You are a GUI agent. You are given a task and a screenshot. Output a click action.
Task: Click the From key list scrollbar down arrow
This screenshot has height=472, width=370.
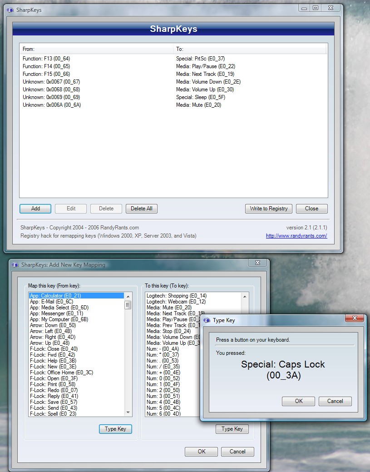tap(128, 412)
